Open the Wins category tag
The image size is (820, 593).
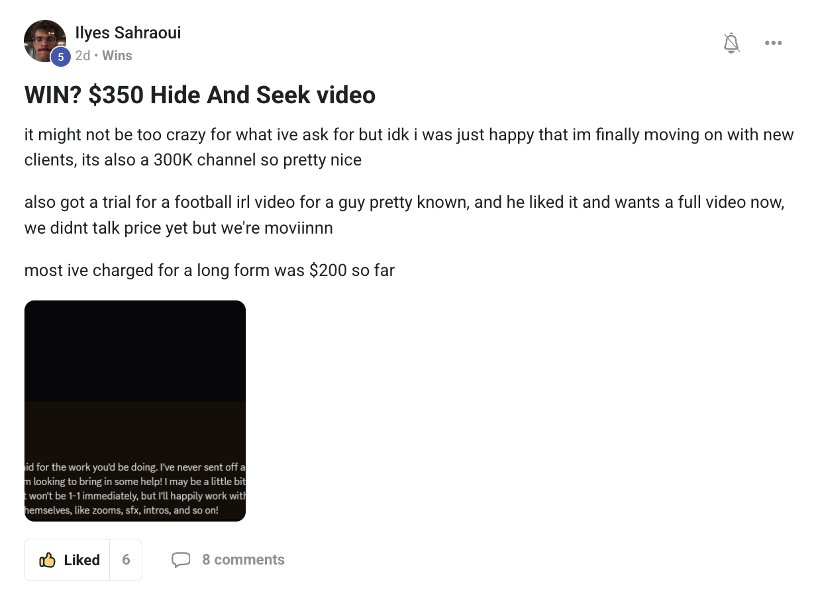pyautogui.click(x=117, y=56)
